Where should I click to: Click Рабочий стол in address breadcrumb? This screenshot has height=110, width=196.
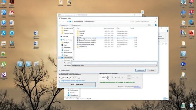(89, 22)
